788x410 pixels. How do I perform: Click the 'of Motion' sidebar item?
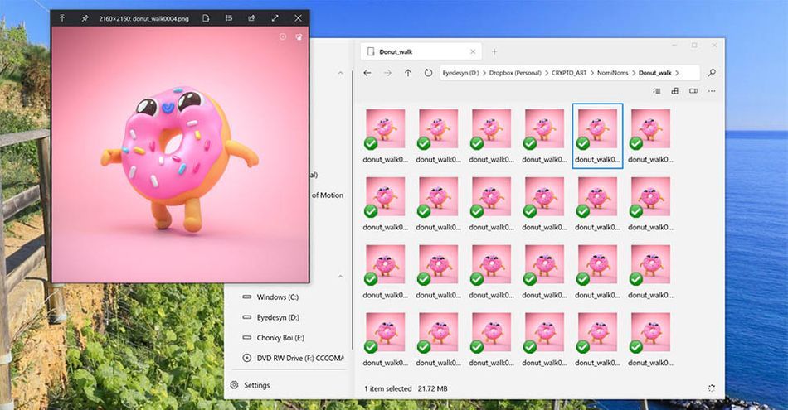coord(328,195)
